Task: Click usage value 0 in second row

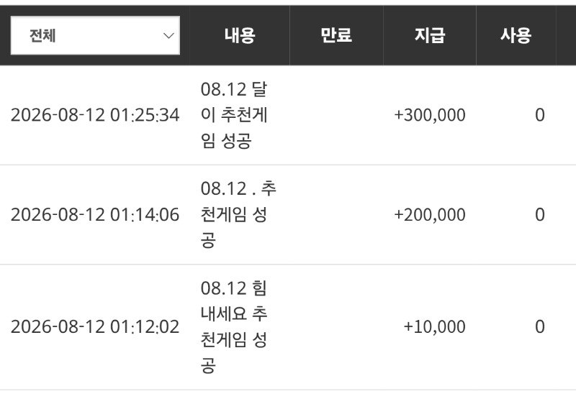Action: click(x=539, y=215)
